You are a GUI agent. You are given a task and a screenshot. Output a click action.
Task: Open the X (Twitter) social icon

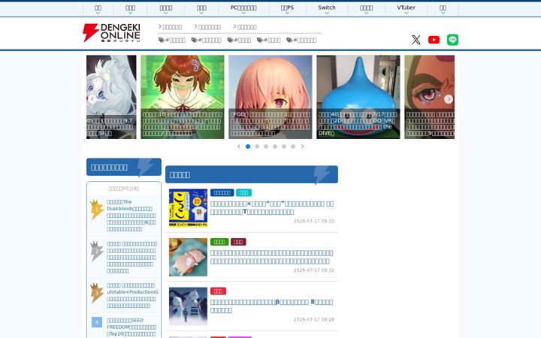[x=416, y=40]
